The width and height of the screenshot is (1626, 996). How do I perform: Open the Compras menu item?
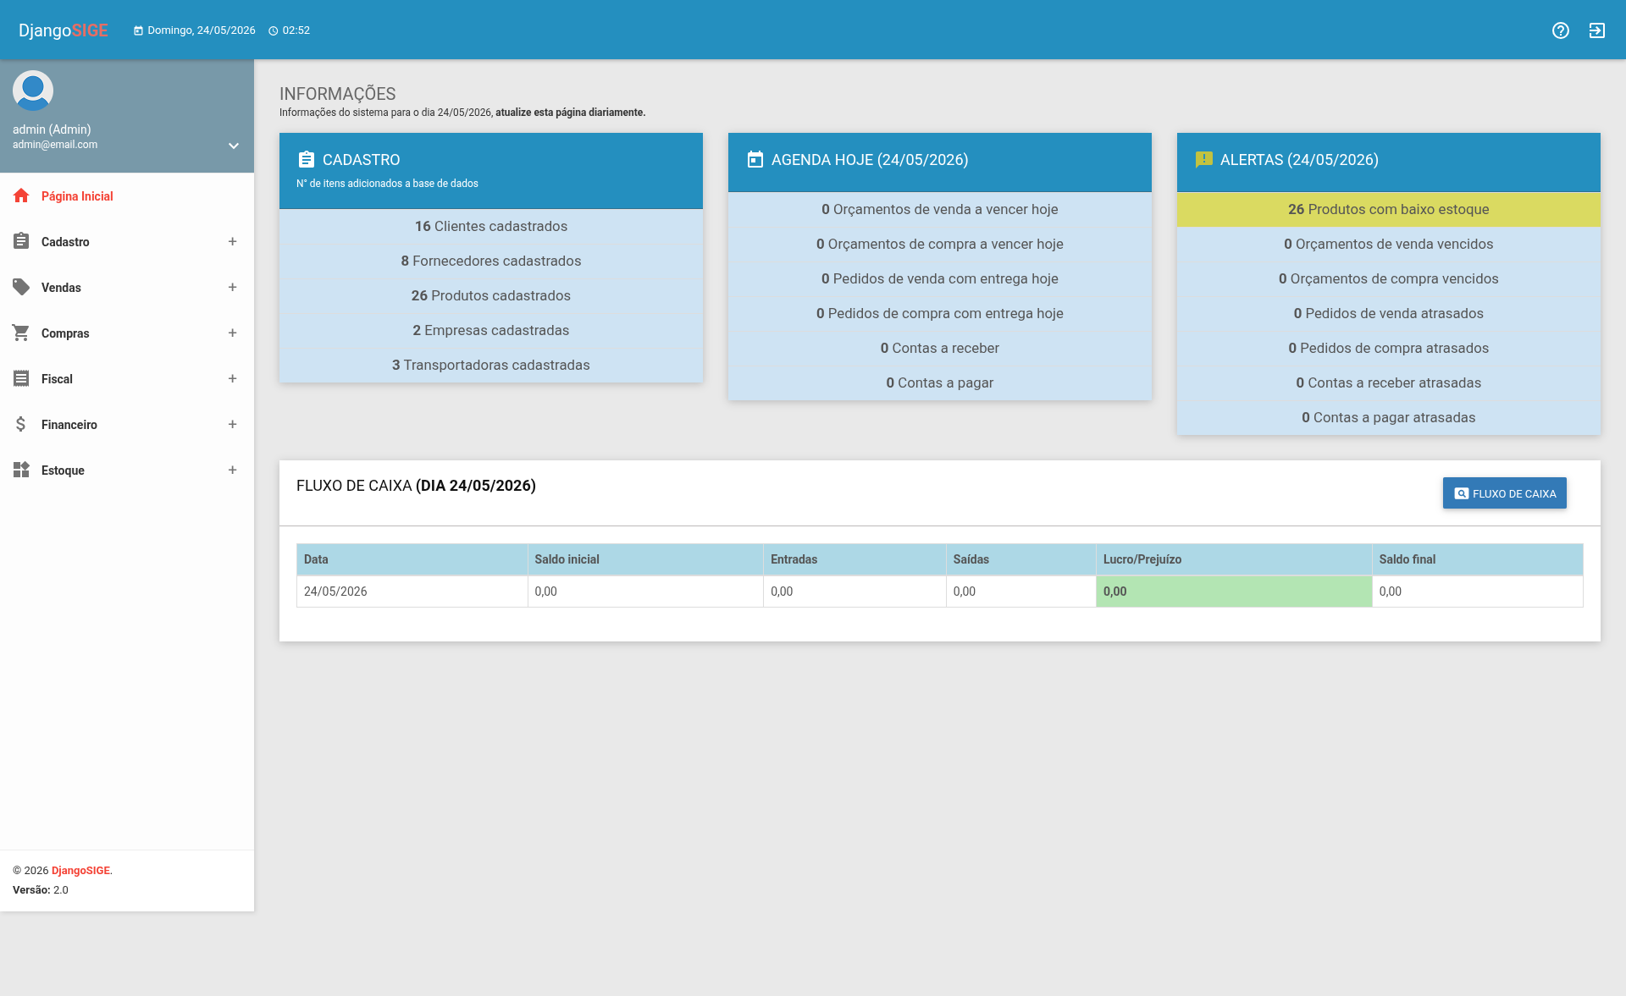click(x=127, y=333)
